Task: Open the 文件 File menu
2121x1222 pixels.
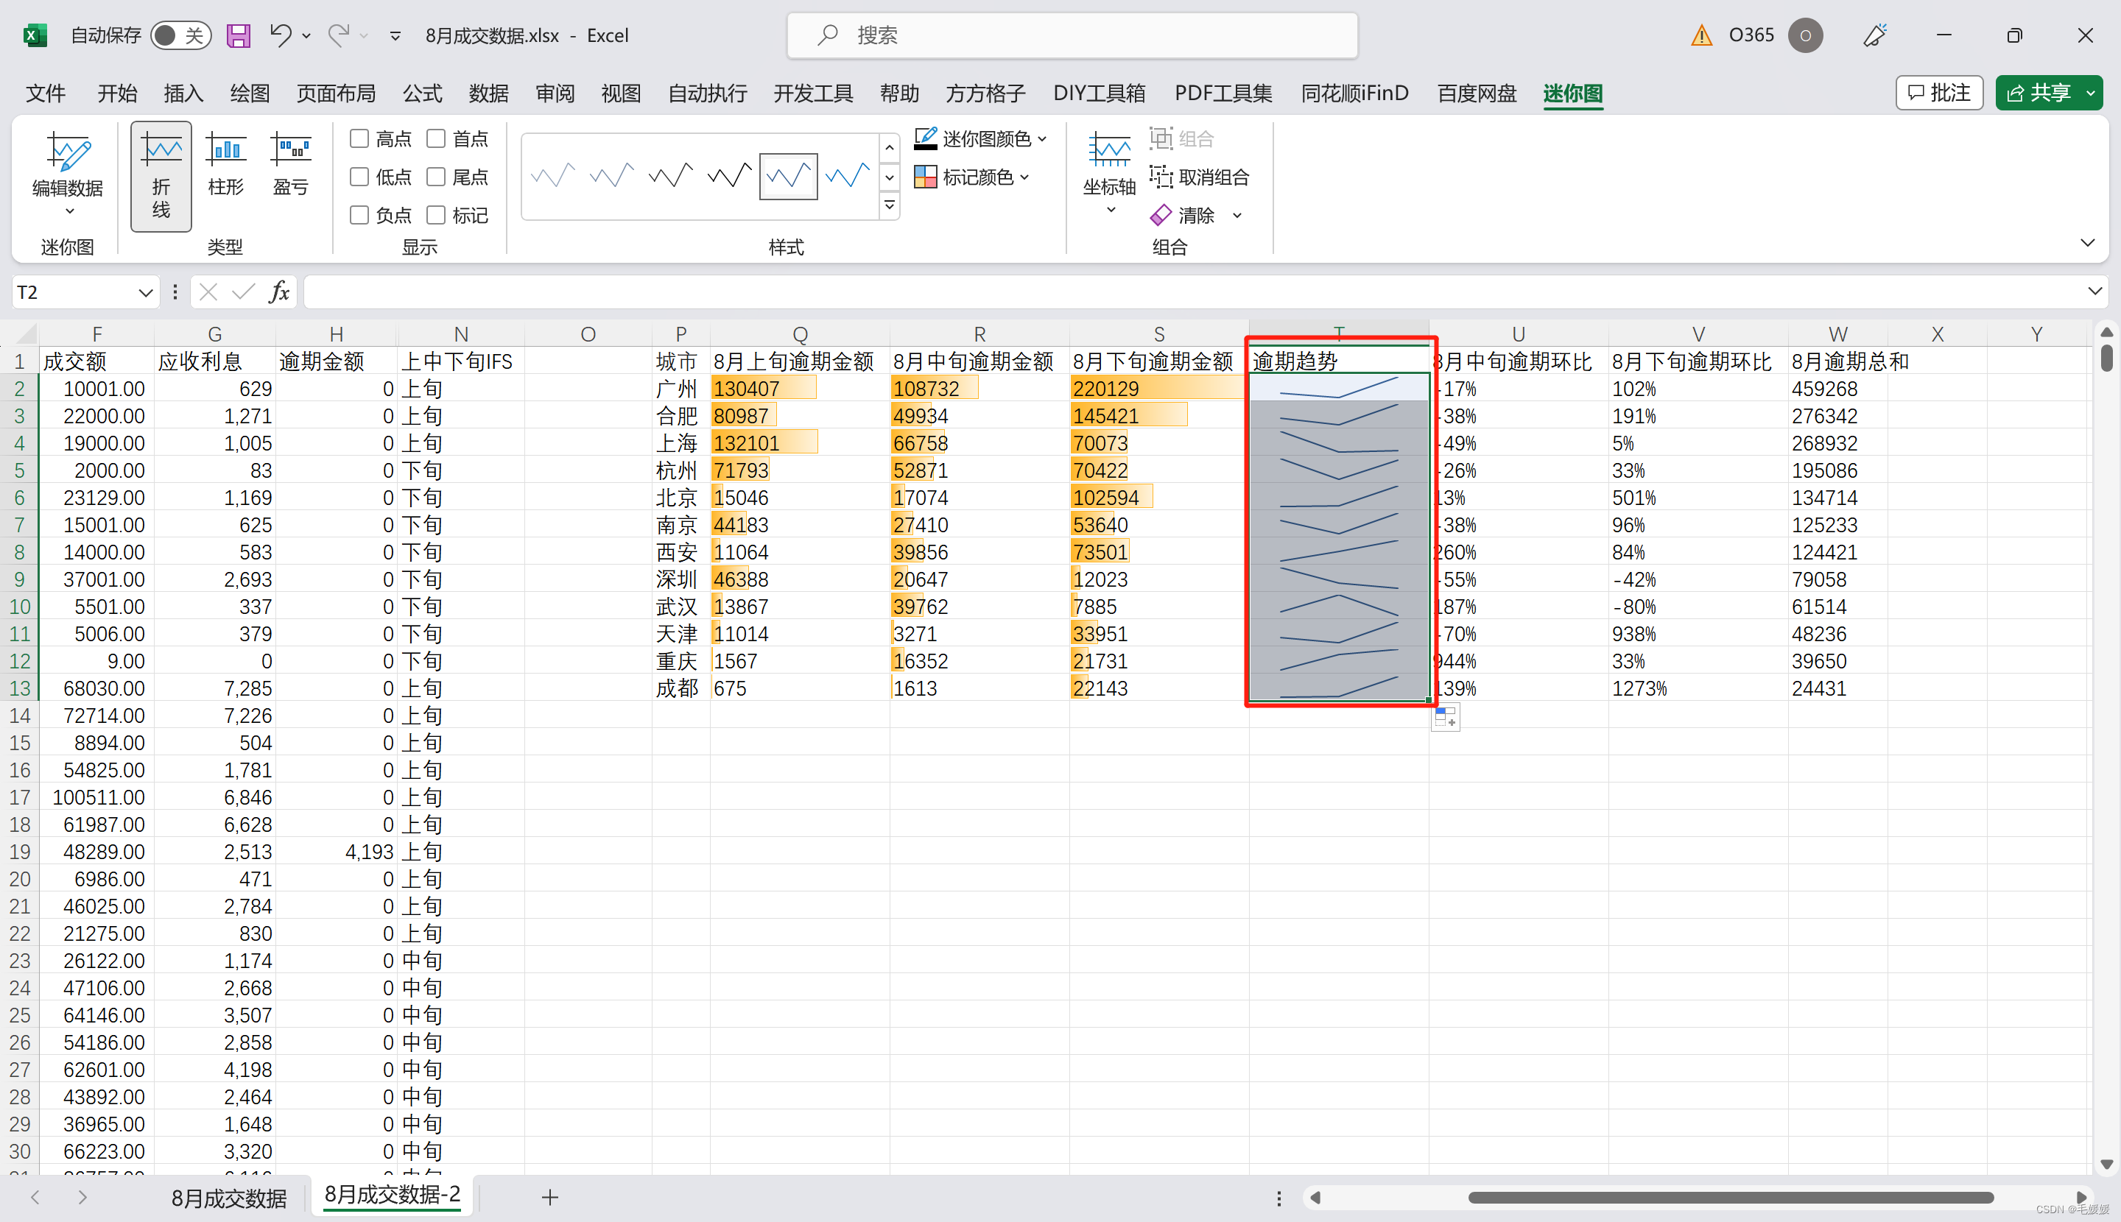Action: pyautogui.click(x=46, y=93)
